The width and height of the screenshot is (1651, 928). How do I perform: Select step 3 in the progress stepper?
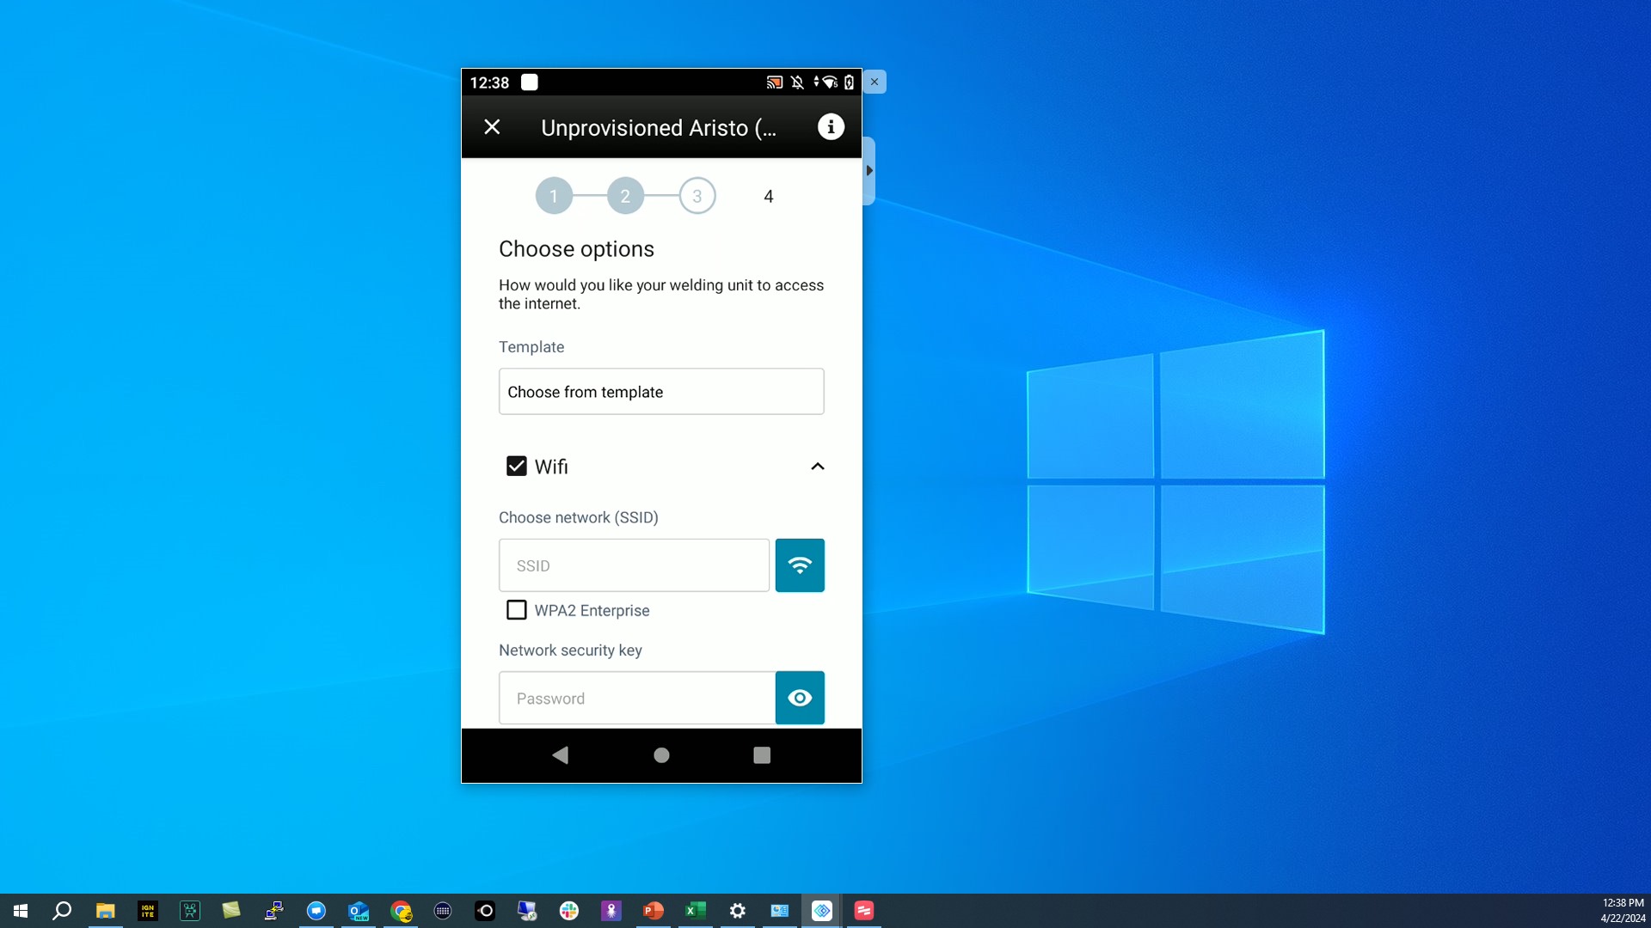point(697,196)
